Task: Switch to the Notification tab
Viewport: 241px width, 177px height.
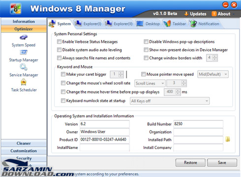Action: [205, 24]
